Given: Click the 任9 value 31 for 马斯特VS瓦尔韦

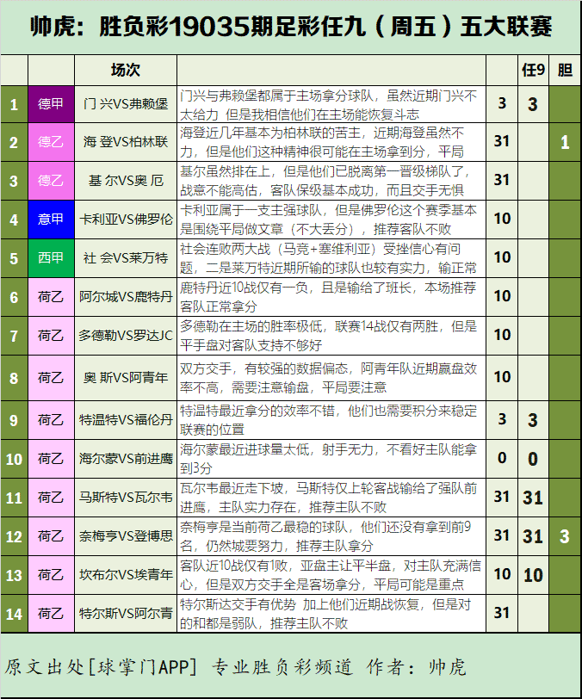Looking at the screenshot, I should pos(534,498).
